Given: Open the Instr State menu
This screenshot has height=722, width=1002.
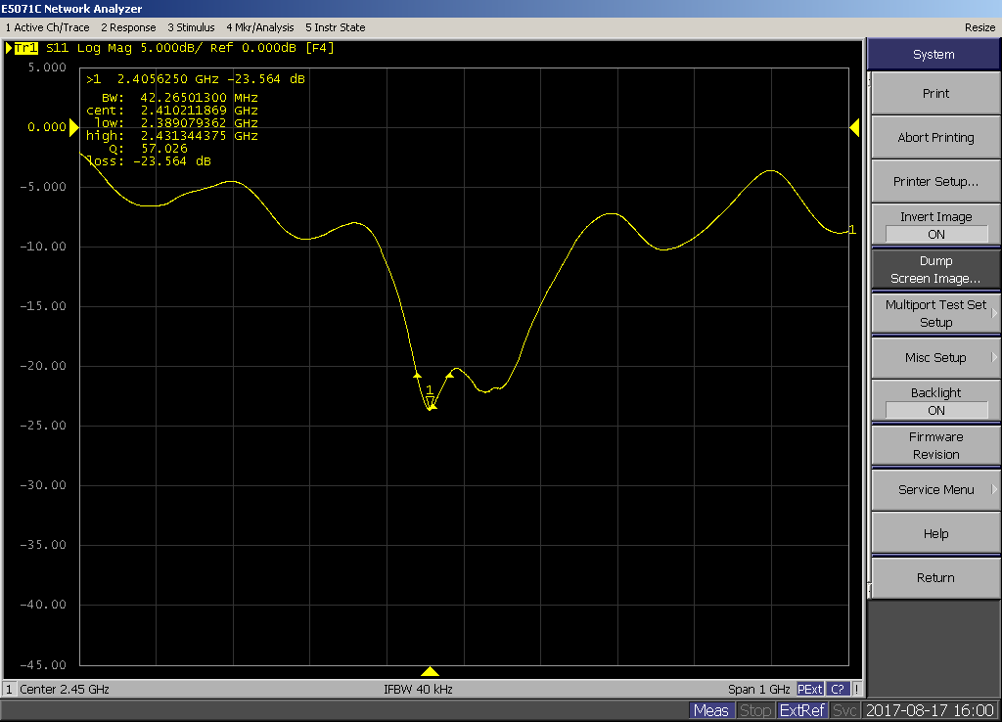Looking at the screenshot, I should (335, 27).
